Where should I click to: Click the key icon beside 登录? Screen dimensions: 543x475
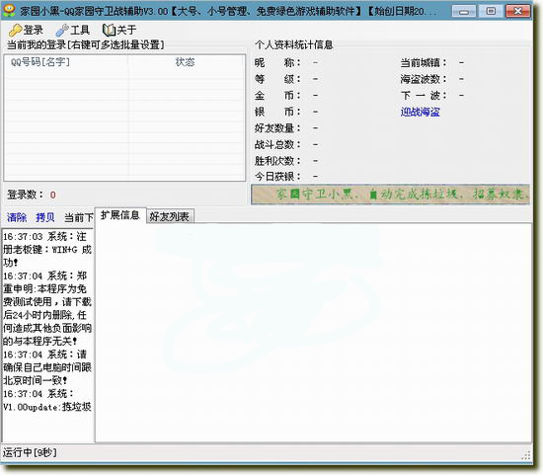point(15,31)
